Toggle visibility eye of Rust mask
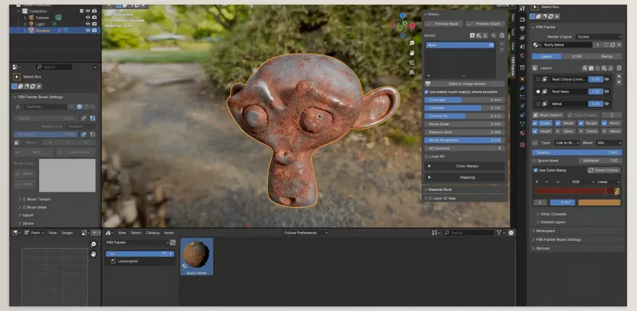 coord(491,45)
